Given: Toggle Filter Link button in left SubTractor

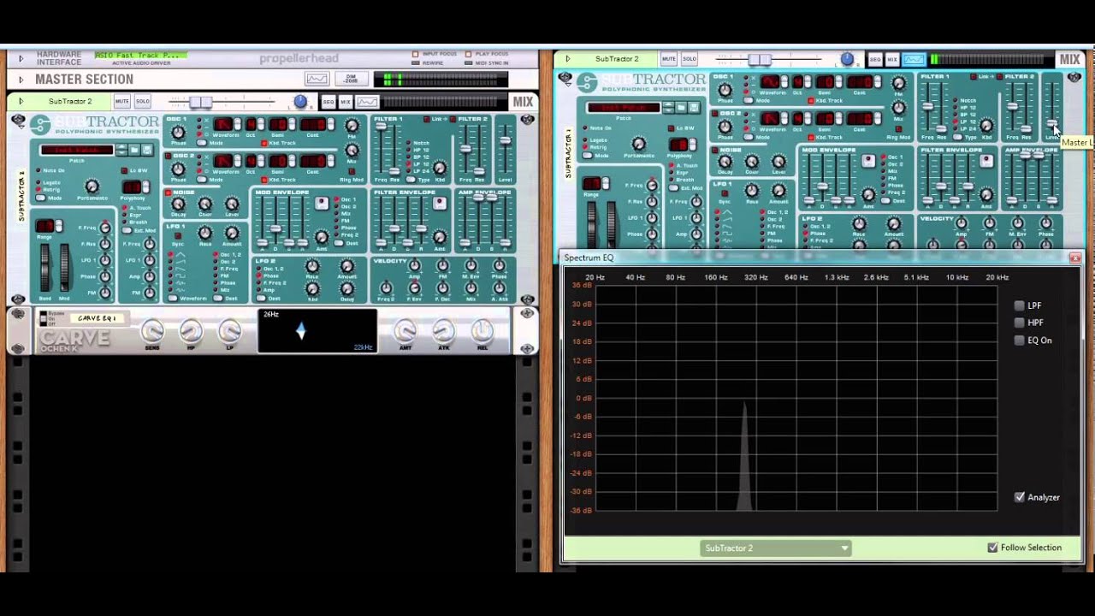Looking at the screenshot, I should pos(427,119).
